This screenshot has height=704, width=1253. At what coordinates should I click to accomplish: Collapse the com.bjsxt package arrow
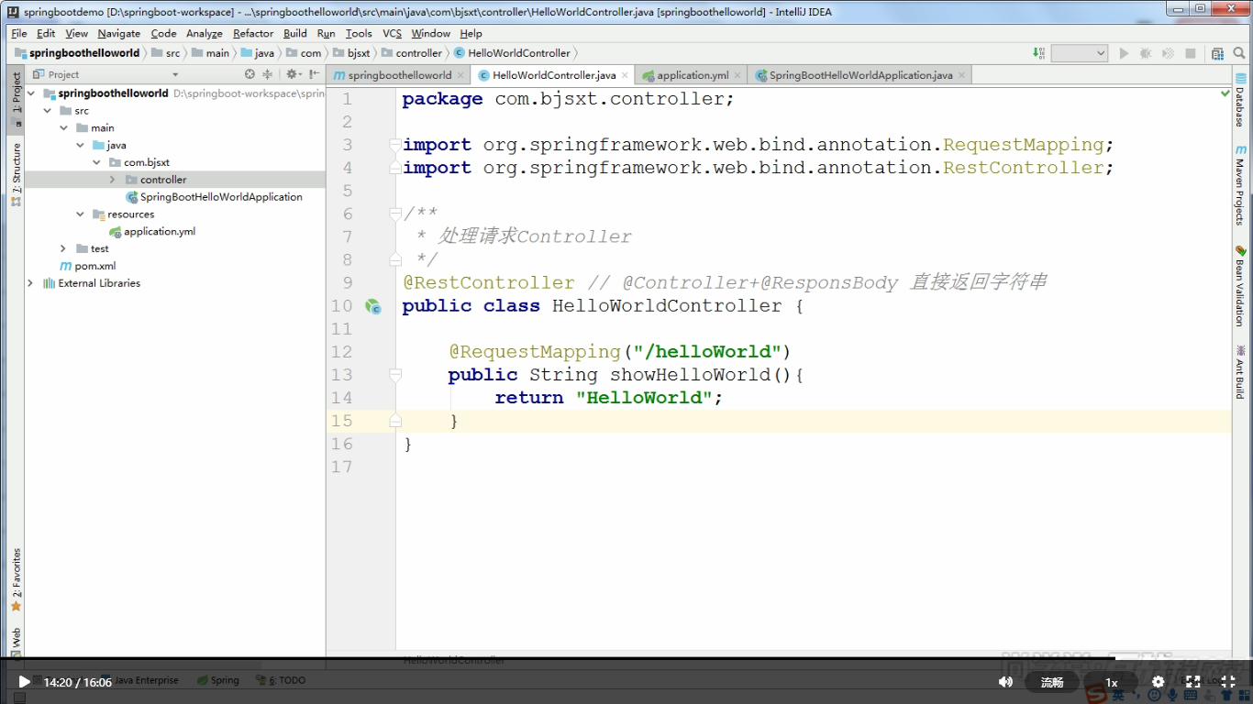click(96, 162)
